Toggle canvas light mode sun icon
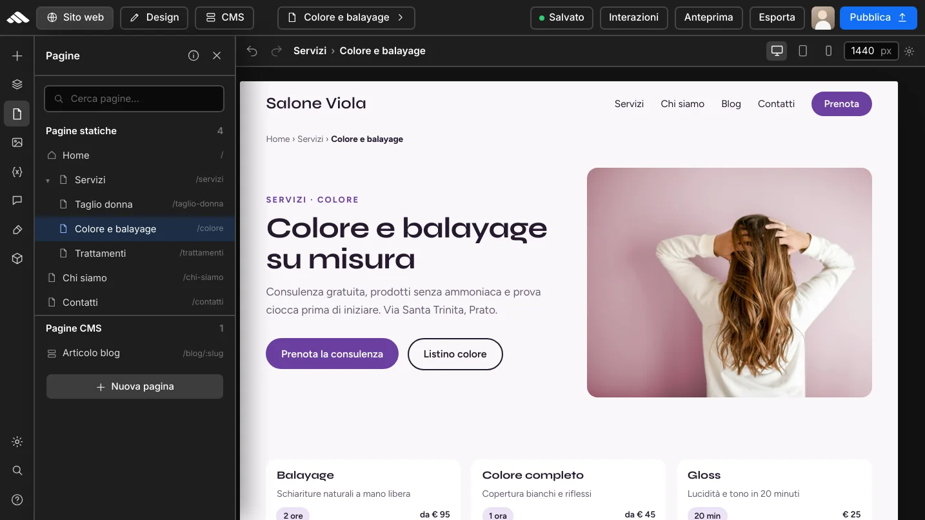Image resolution: width=925 pixels, height=520 pixels. 910,51
